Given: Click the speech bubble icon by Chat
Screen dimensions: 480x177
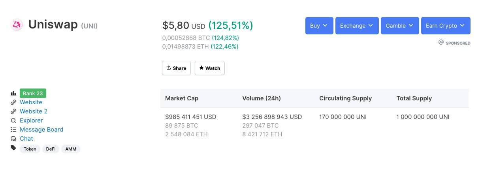Looking at the screenshot, I should (13, 139).
